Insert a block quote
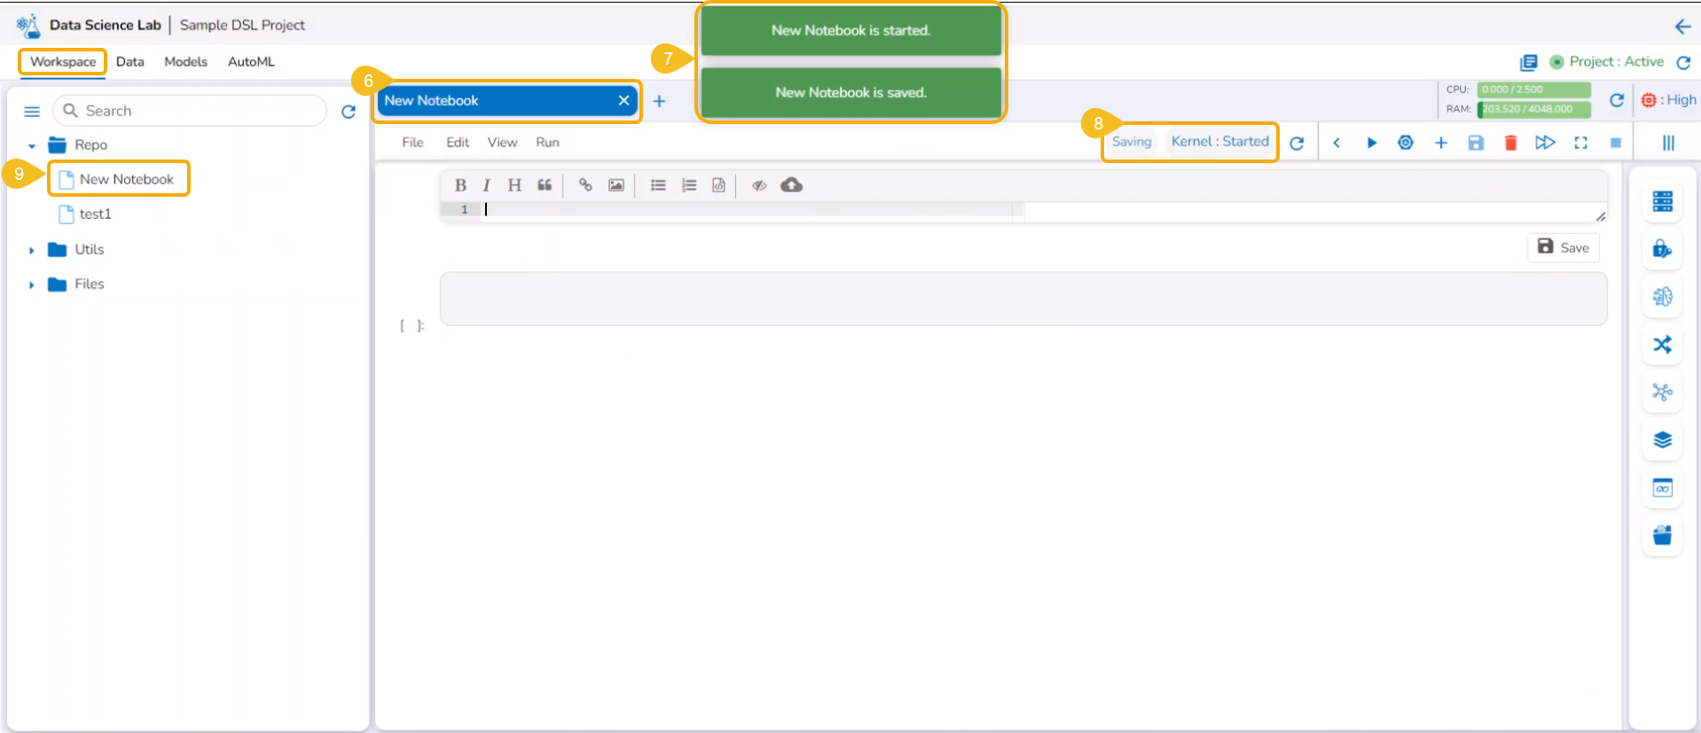 point(545,185)
